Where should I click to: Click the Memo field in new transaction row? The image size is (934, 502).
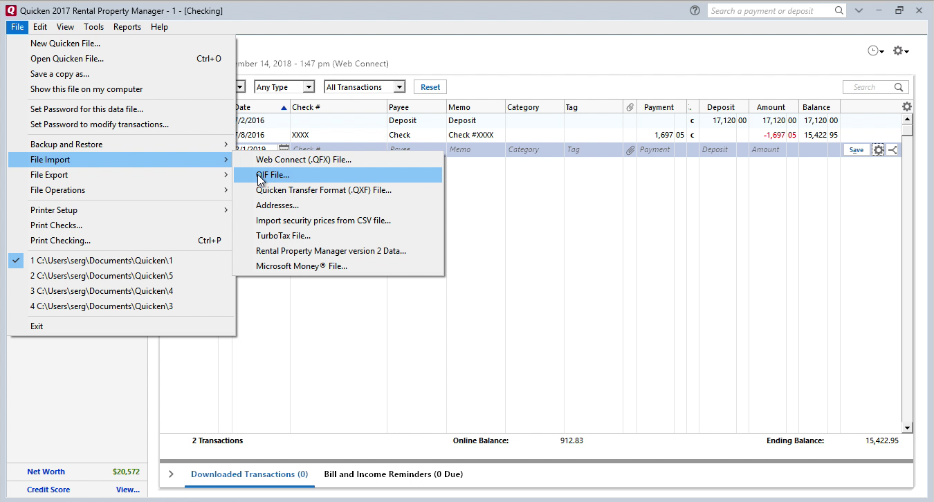(x=475, y=149)
